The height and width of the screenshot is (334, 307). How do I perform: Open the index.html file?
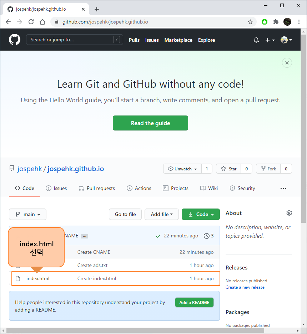coord(38,278)
